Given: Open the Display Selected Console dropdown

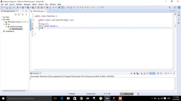Looking at the screenshot, I should tap(163, 74).
